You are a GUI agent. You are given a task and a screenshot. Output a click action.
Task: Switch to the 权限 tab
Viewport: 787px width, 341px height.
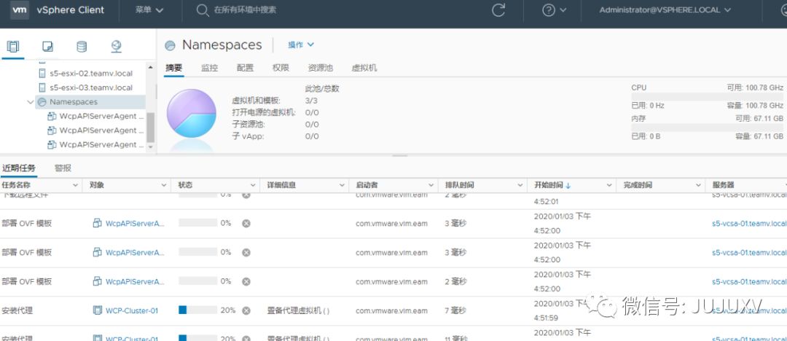pyautogui.click(x=281, y=68)
